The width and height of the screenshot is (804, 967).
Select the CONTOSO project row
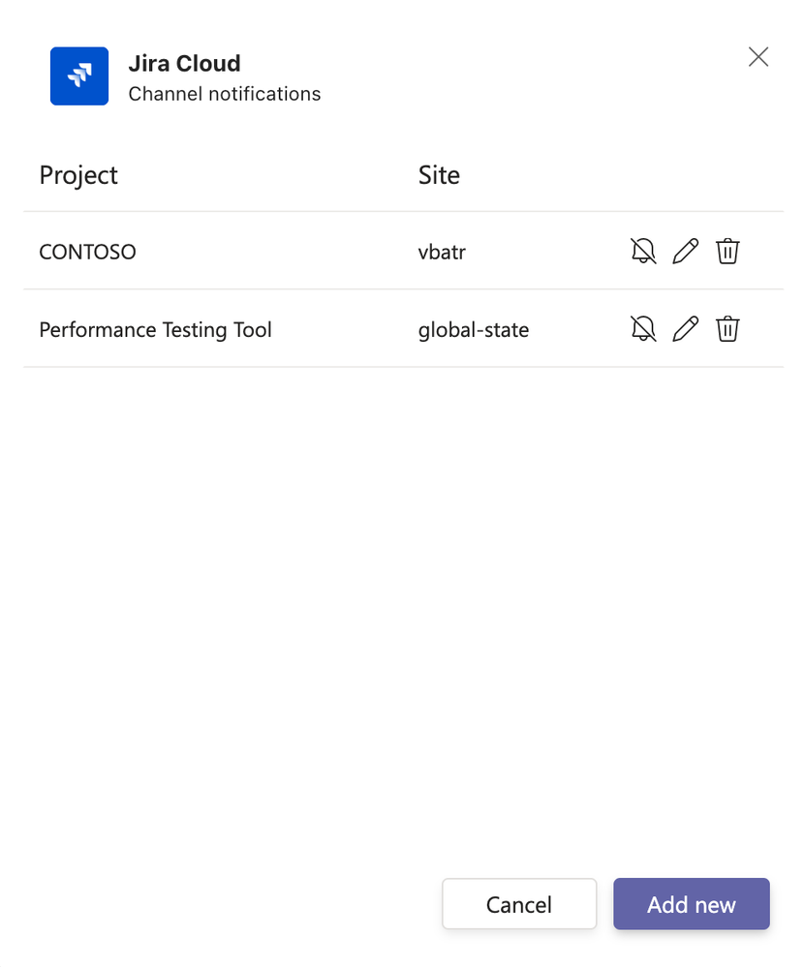[x=87, y=251]
